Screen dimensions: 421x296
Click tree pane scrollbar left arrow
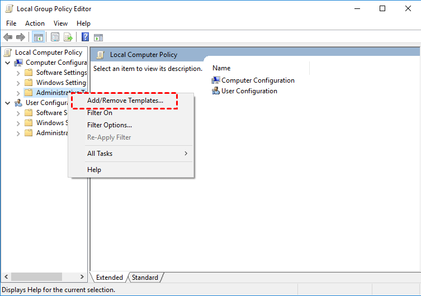click(x=6, y=276)
